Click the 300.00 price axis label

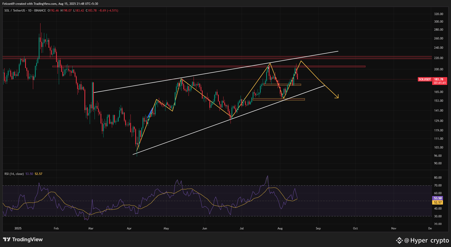[x=439, y=22]
